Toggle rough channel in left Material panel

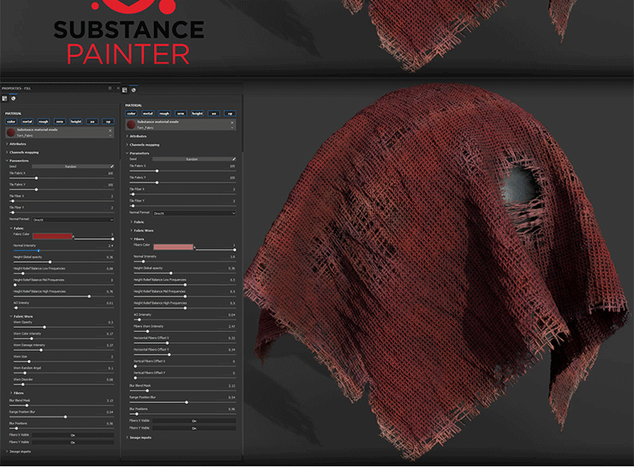pos(43,122)
